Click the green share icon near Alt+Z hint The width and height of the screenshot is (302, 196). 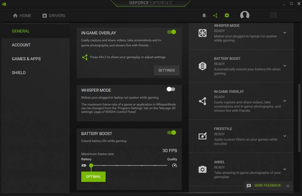point(85,57)
